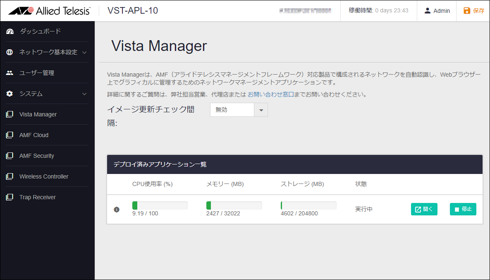Image resolution: width=490 pixels, height=280 pixels.
Task: Click the AMF Security sidebar app icon
Action: point(10,156)
